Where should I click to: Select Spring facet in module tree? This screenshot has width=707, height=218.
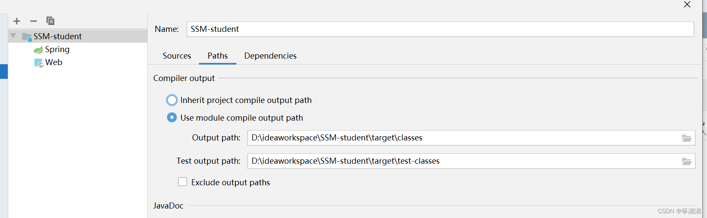[57, 50]
